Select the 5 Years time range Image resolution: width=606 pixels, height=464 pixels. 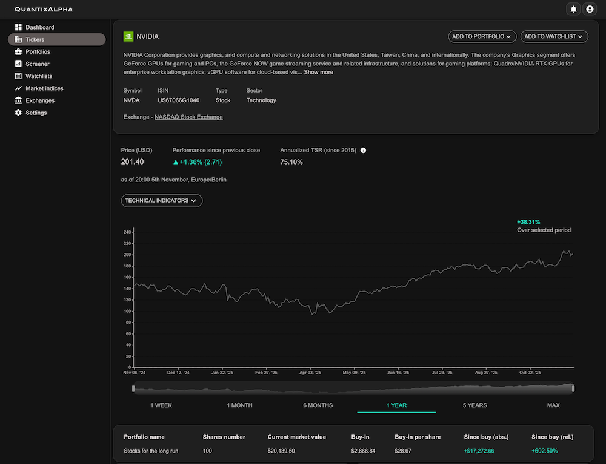tap(474, 405)
